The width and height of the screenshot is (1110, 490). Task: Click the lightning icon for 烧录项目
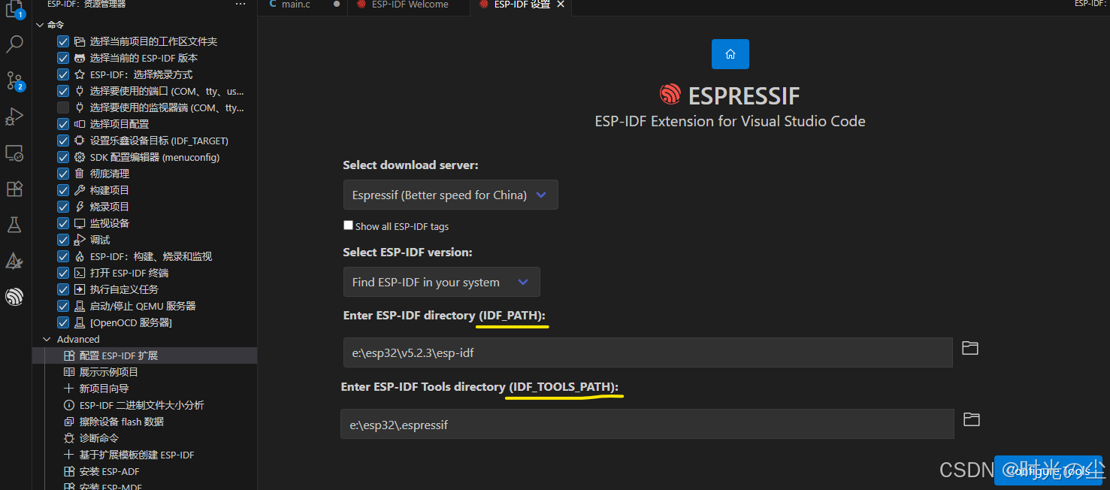[80, 207]
